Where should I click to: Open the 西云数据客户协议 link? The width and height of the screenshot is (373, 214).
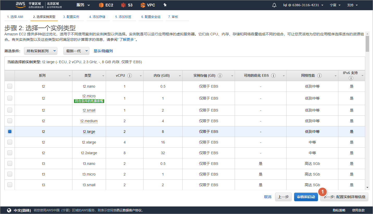pos(129,210)
